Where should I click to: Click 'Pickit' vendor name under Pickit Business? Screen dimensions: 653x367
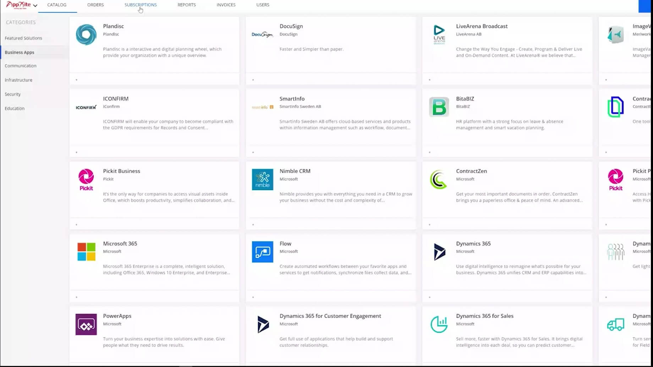(108, 179)
